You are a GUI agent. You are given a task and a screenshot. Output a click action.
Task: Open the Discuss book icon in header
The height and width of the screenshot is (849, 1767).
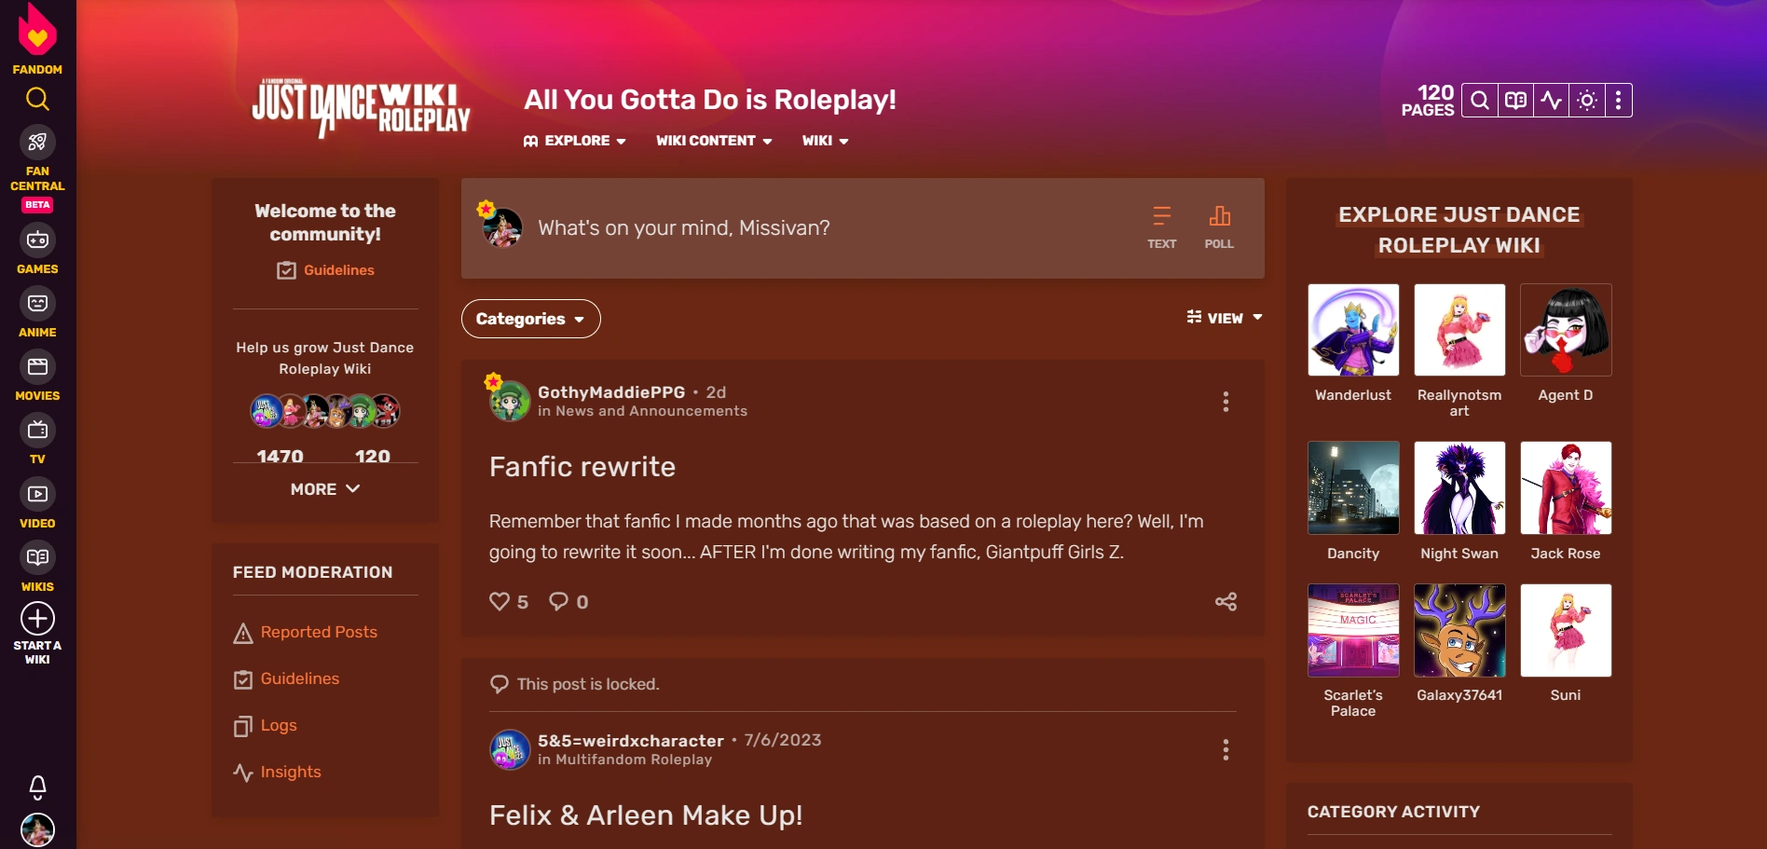(1516, 101)
